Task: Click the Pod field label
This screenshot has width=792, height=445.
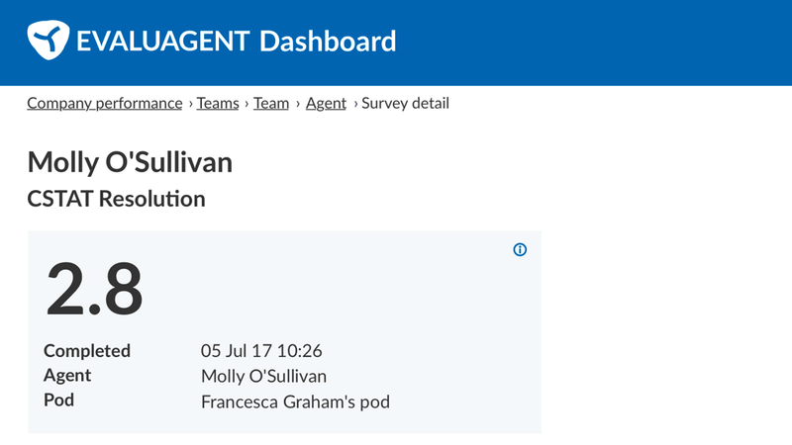Action: [x=58, y=401]
